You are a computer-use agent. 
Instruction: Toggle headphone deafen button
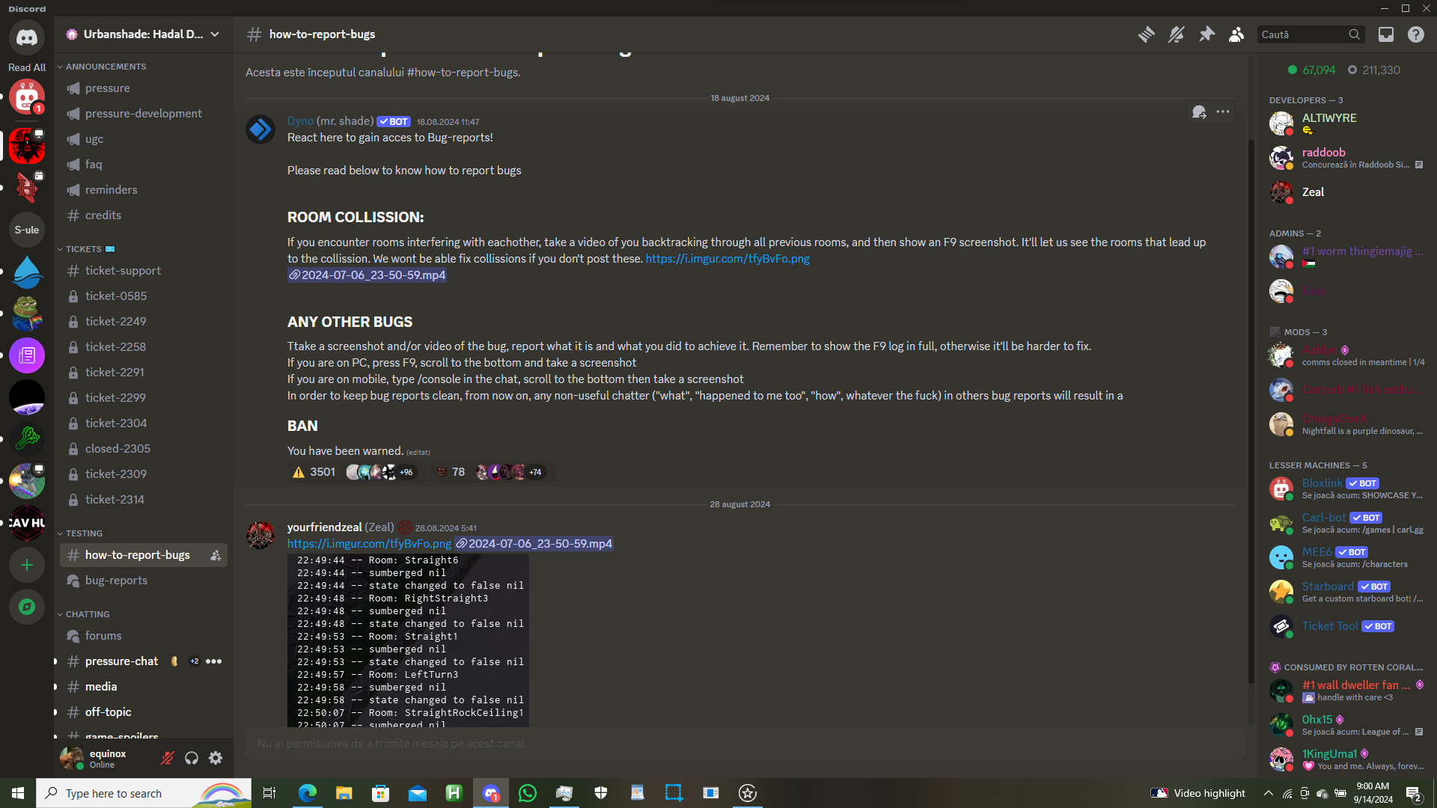(192, 759)
